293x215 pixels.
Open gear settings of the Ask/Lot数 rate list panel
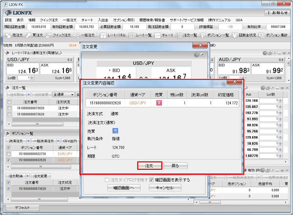coord(263,88)
